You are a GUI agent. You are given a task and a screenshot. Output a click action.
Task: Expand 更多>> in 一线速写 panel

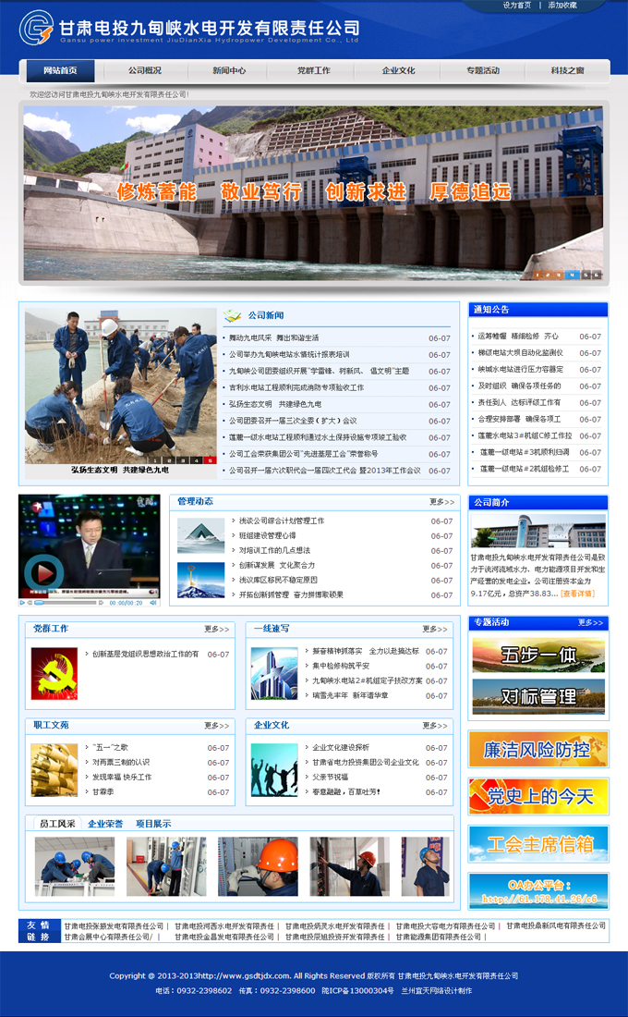[x=435, y=629]
